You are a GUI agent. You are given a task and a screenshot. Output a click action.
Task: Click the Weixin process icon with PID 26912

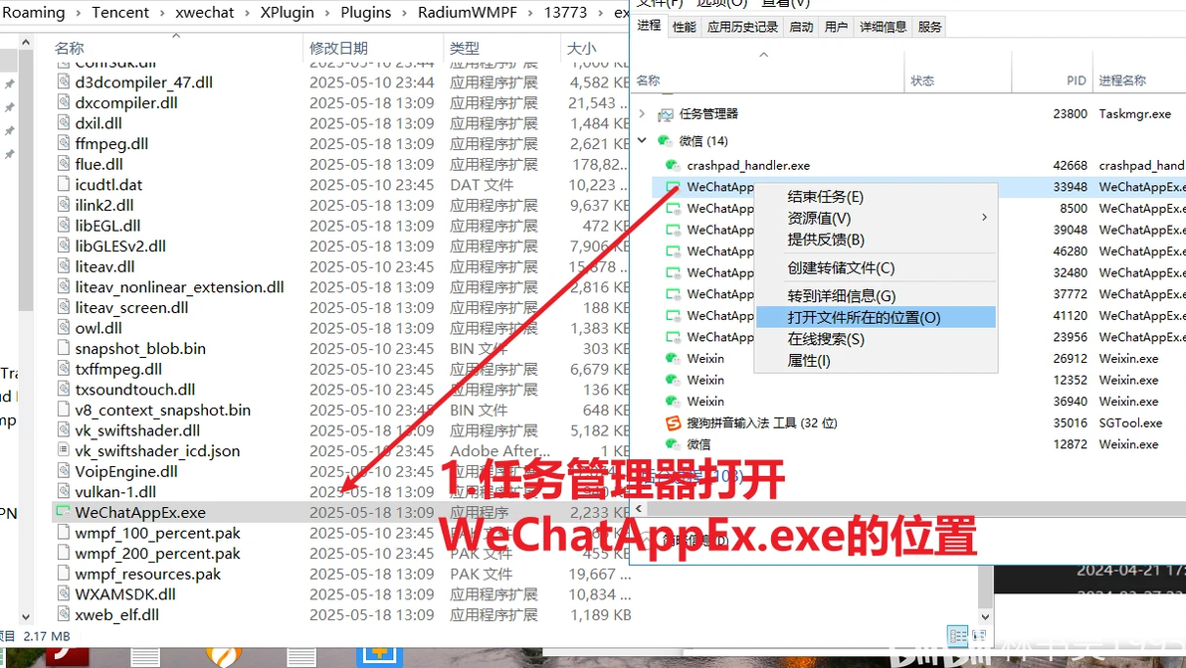click(673, 358)
